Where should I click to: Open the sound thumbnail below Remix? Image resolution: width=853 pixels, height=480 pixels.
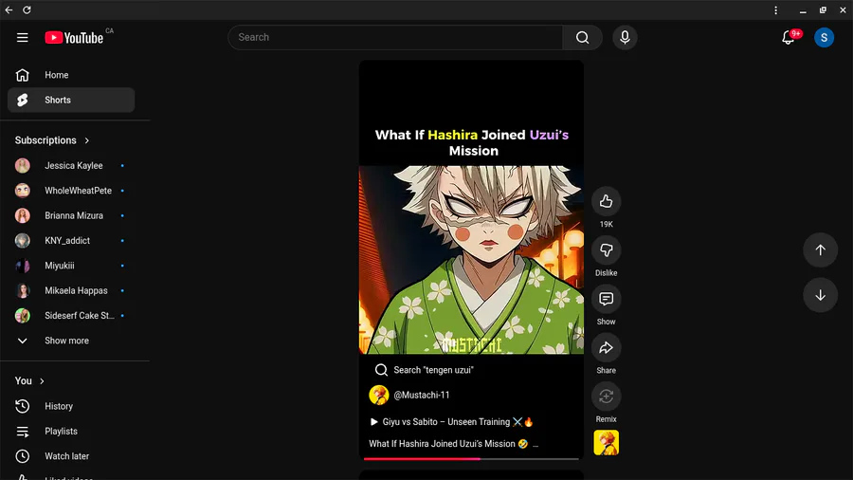[x=606, y=442]
